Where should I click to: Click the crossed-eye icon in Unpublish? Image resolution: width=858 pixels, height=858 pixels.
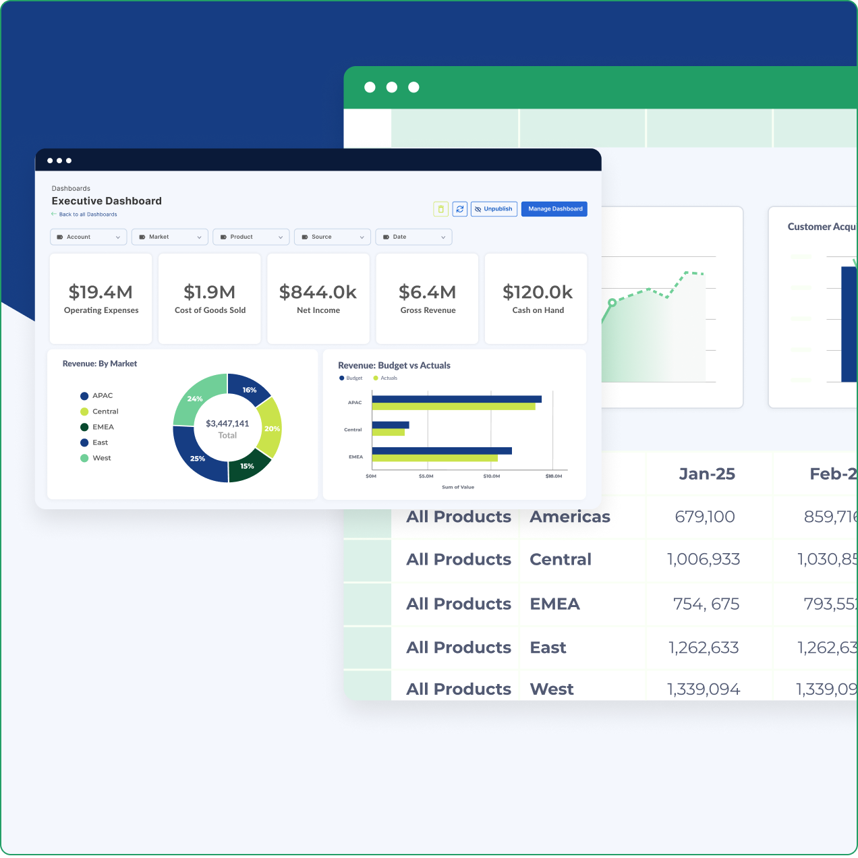[x=478, y=209]
